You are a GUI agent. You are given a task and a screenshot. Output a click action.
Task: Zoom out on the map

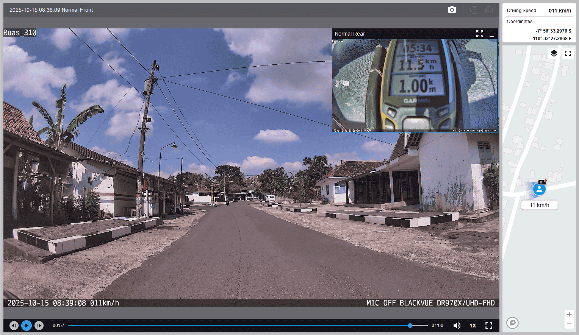(569, 324)
